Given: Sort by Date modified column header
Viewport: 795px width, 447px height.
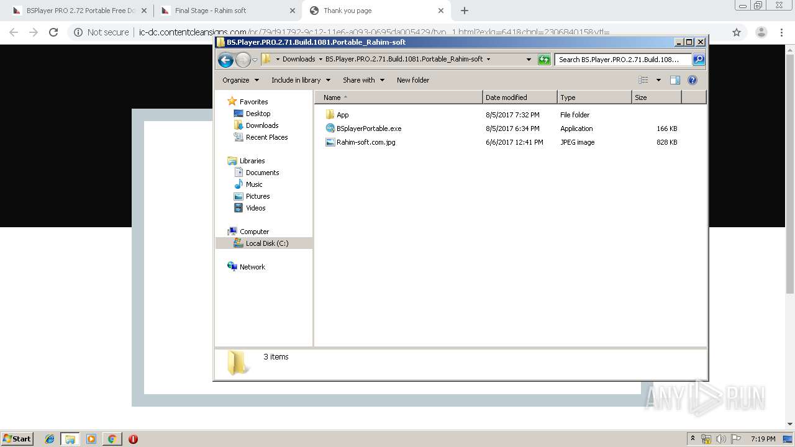Looking at the screenshot, I should 520,97.
